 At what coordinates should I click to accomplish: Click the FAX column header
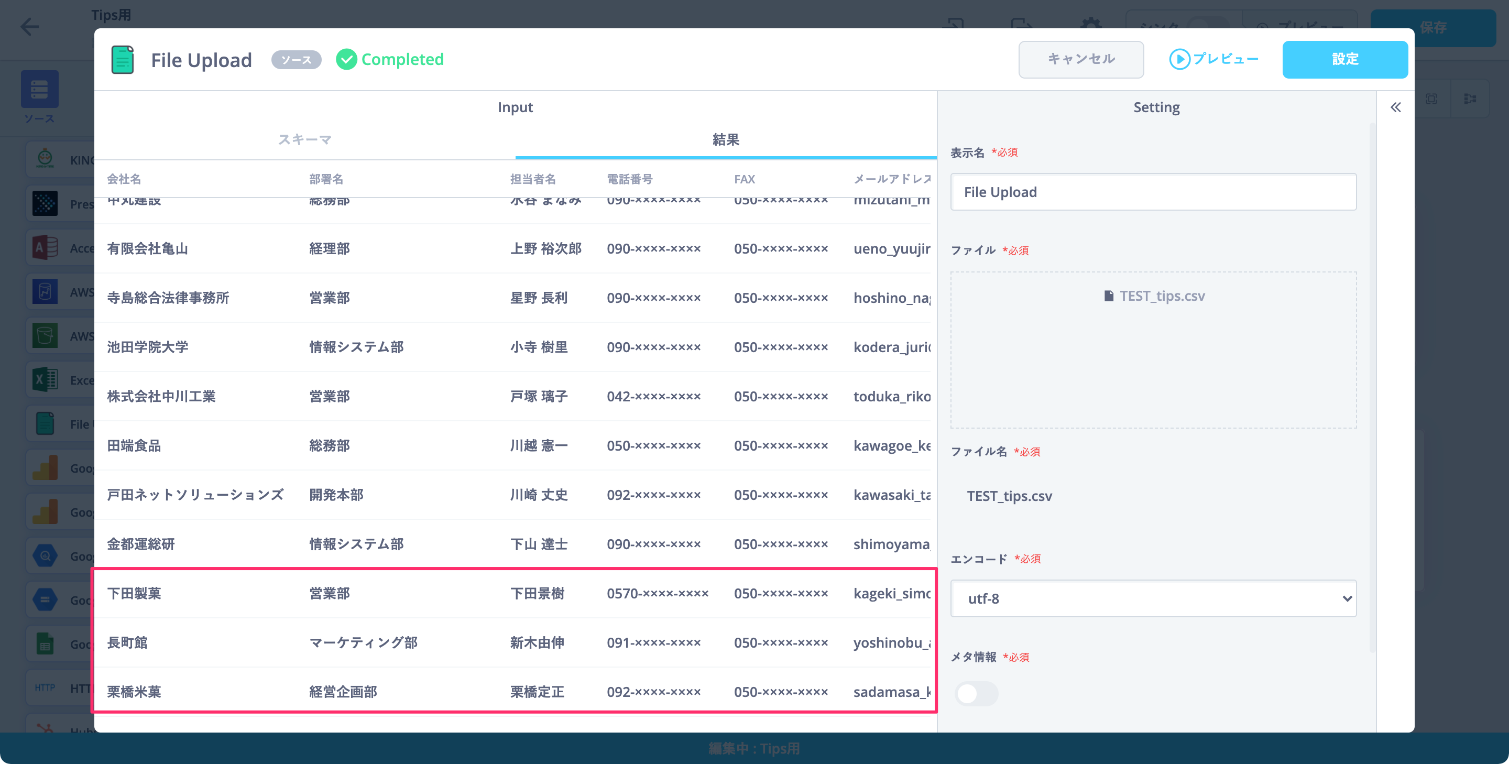pos(745,179)
